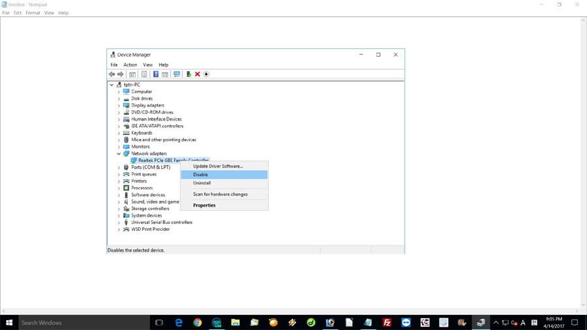
Task: Click the Task View icon on the taskbar
Action: tap(159, 323)
